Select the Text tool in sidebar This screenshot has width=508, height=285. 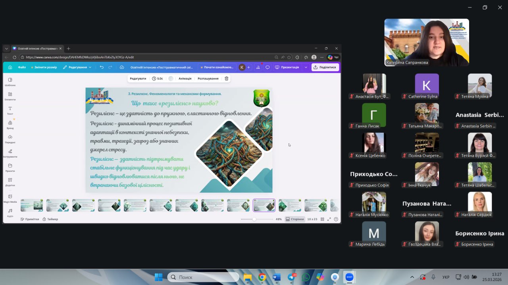tap(10, 110)
